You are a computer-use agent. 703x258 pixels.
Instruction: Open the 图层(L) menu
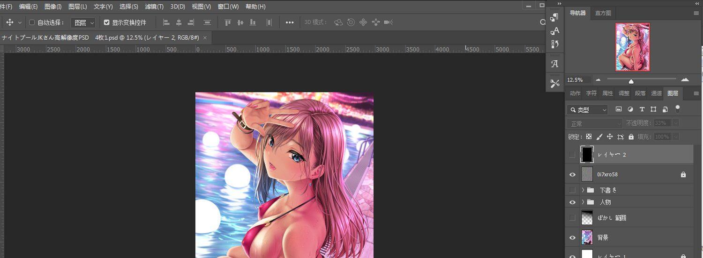click(78, 7)
